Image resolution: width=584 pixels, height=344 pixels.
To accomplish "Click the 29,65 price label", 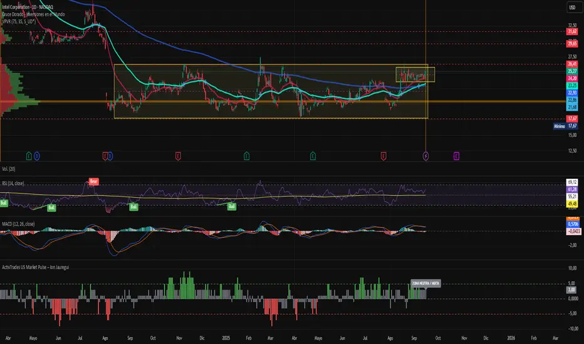I will click(572, 44).
